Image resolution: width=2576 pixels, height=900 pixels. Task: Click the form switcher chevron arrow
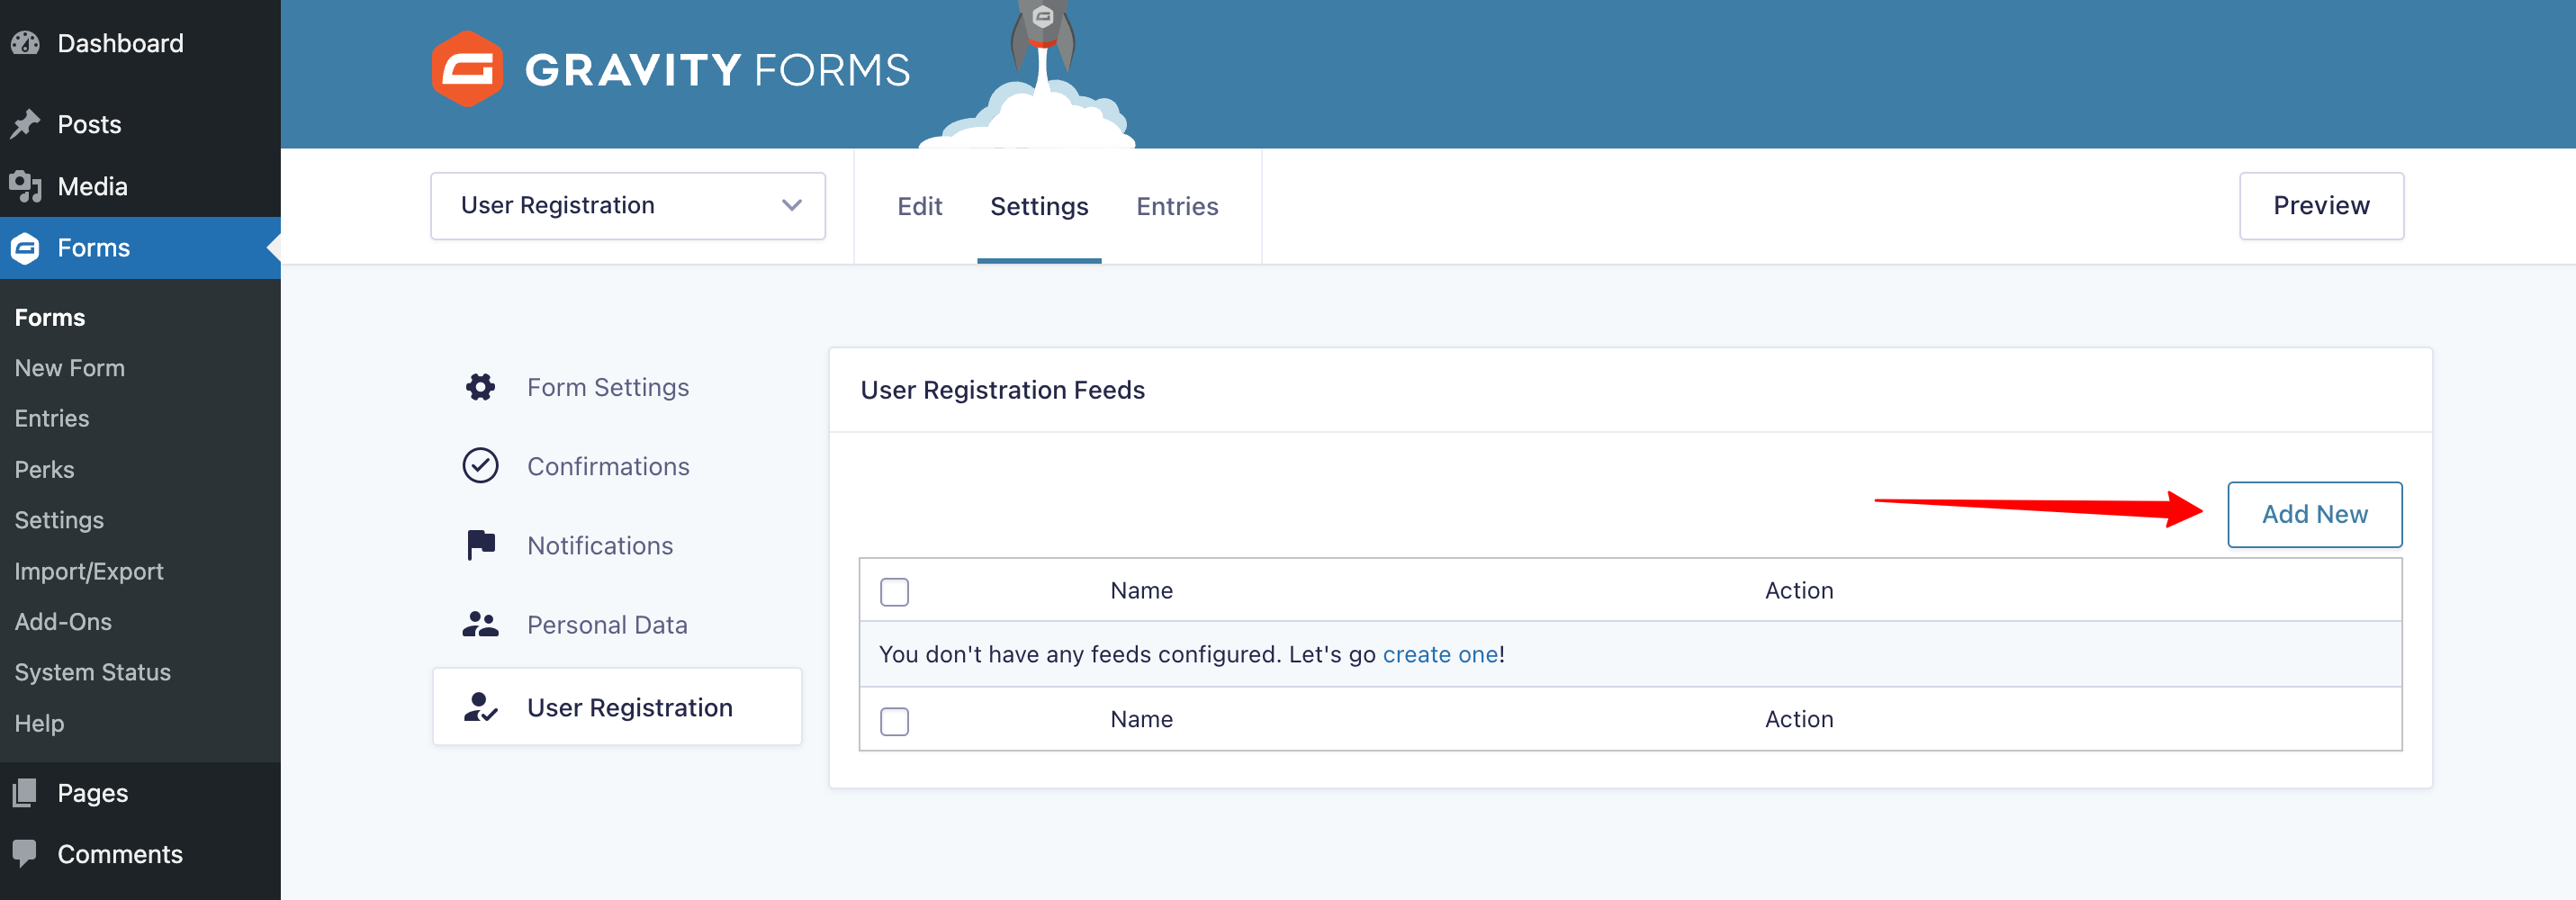tap(792, 206)
